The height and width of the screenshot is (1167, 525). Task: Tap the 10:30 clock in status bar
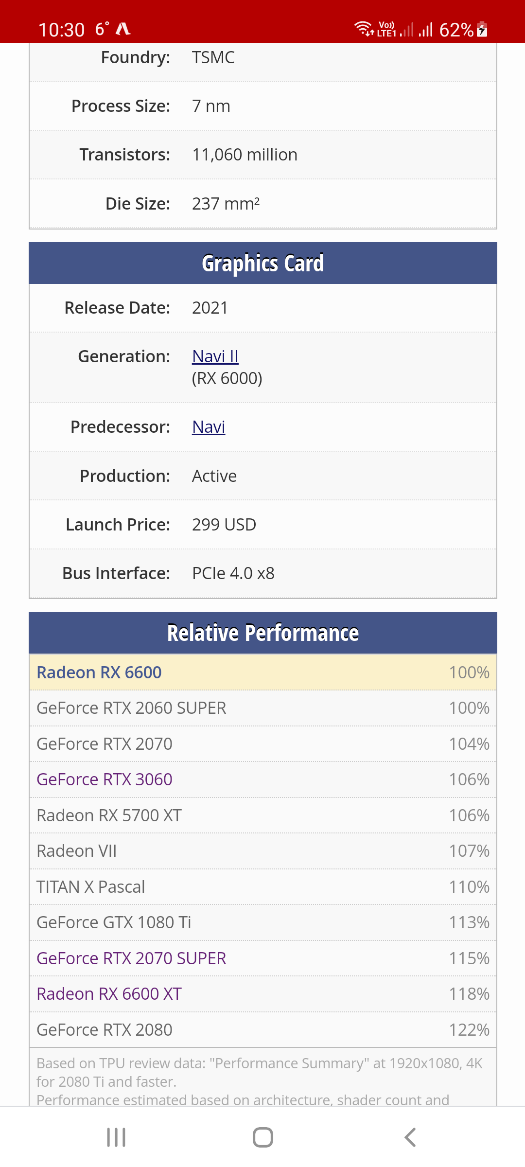(61, 30)
